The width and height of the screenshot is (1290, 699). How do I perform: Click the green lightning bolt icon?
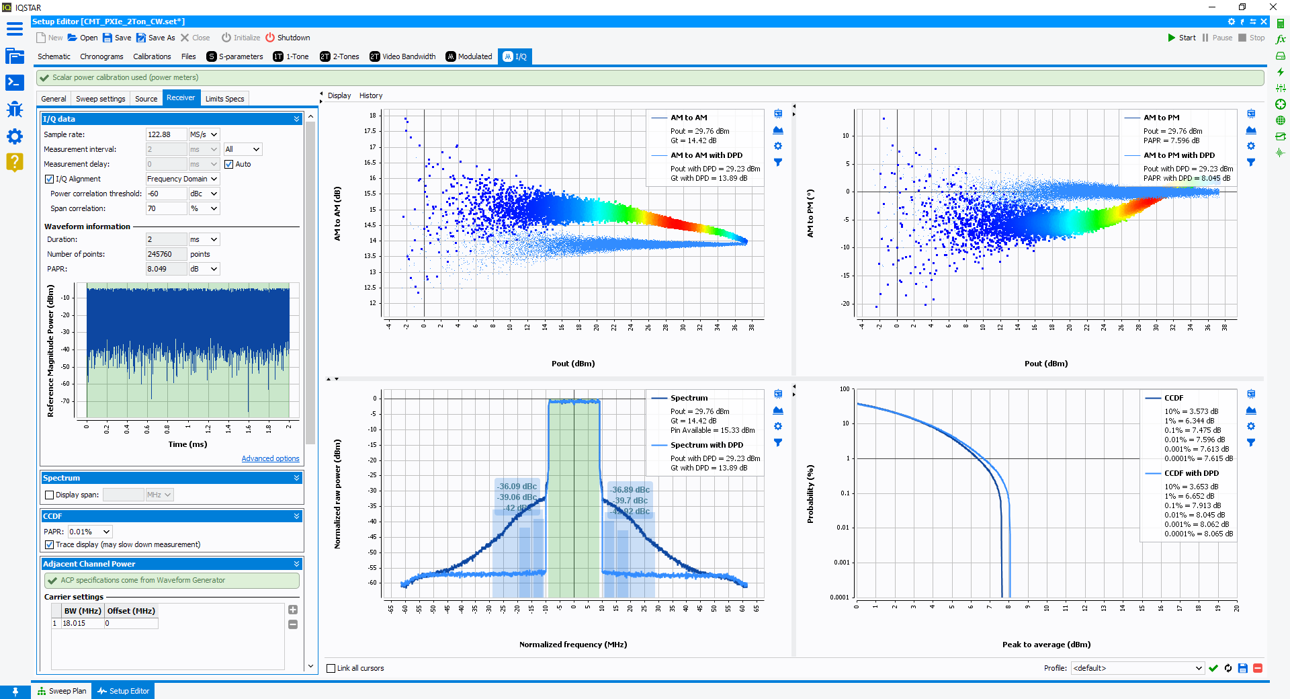(1281, 72)
